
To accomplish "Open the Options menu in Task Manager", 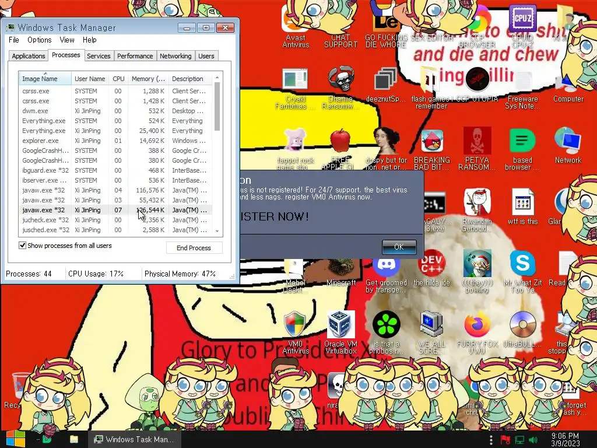I will pyautogui.click(x=39, y=40).
